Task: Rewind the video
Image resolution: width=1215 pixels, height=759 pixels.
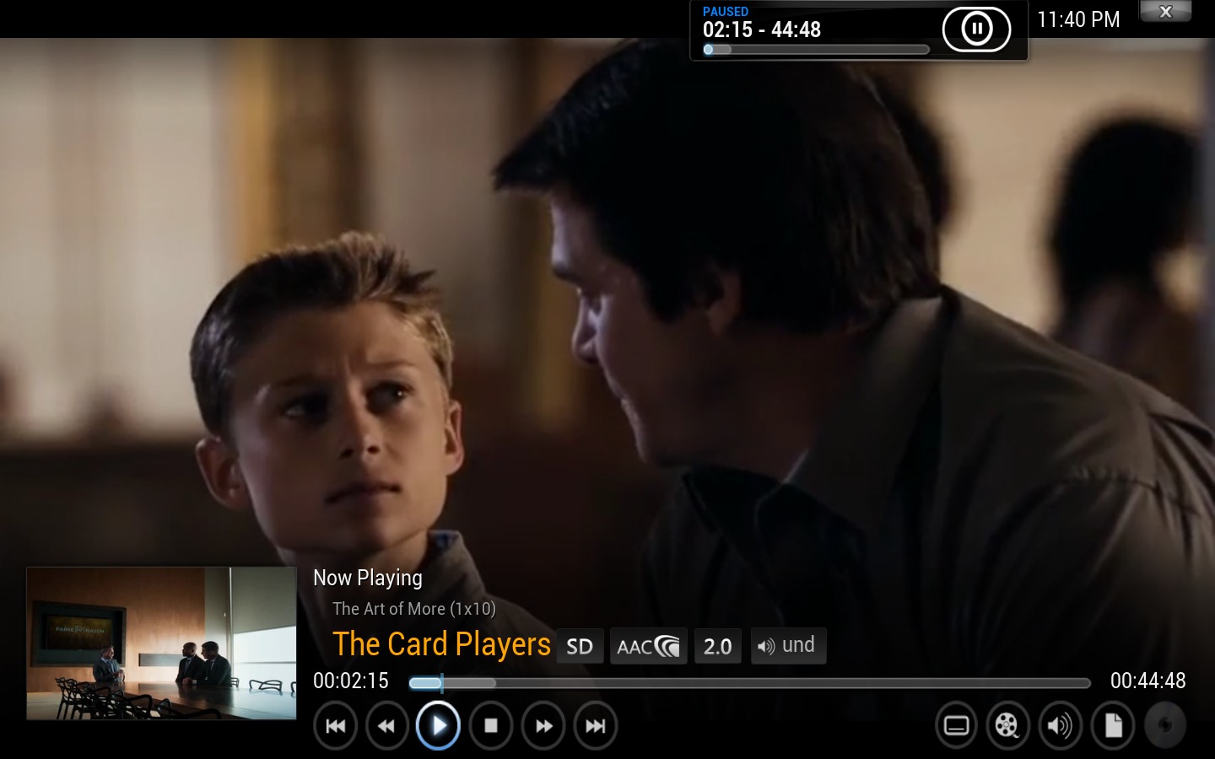Action: pos(386,725)
